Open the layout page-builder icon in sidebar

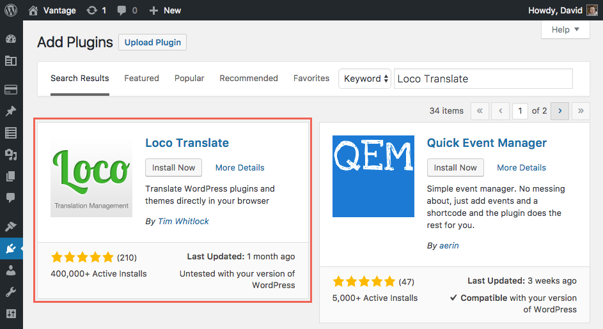point(11,61)
